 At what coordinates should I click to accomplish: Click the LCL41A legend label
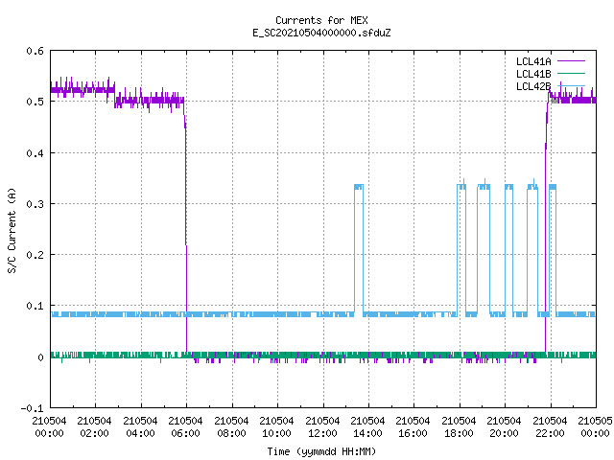click(533, 61)
